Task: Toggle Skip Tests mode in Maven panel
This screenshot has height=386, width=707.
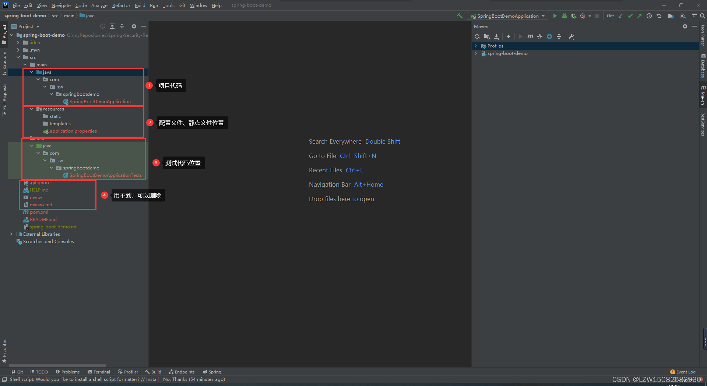Action: 540,36
